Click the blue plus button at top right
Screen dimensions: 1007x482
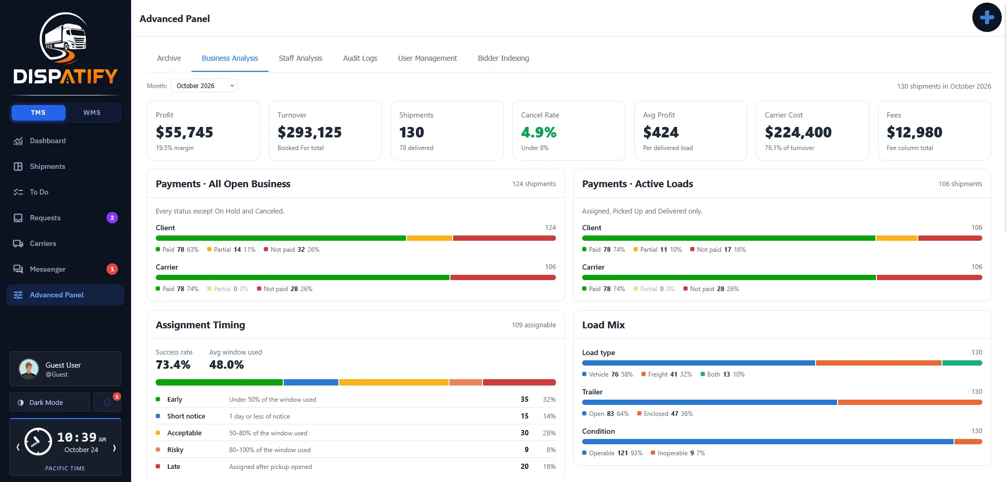pyautogui.click(x=987, y=17)
